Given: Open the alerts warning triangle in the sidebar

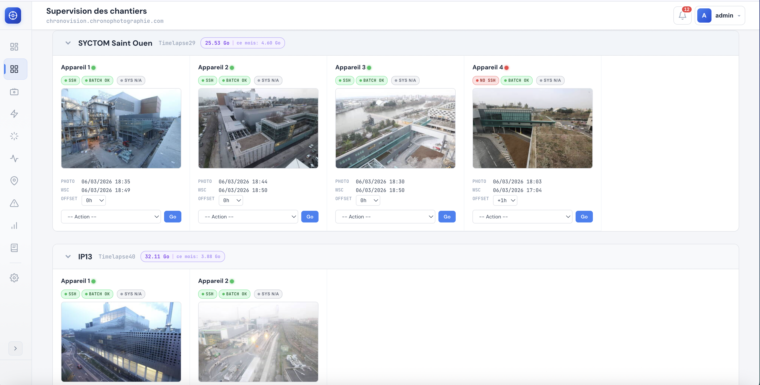Looking at the screenshot, I should (14, 203).
